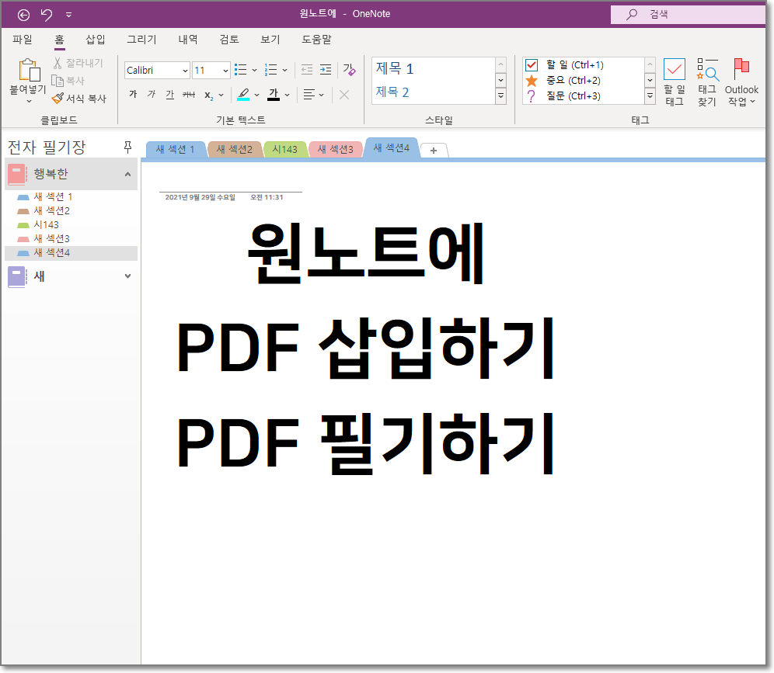Toggle italic 가 formatting
This screenshot has height=673, width=774.
152,94
